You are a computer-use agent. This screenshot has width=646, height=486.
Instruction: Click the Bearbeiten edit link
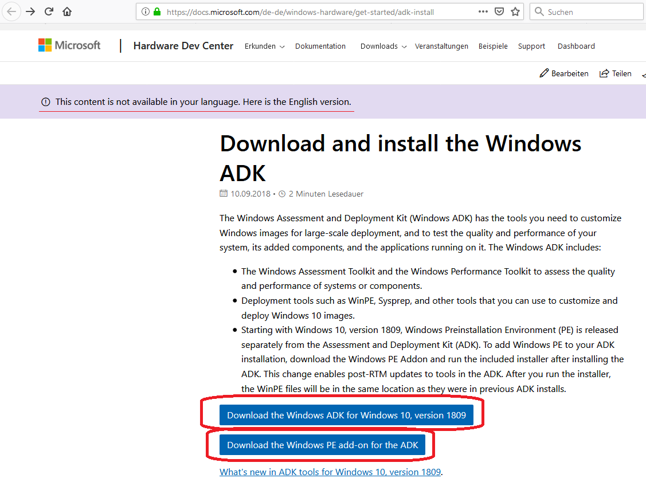(563, 73)
